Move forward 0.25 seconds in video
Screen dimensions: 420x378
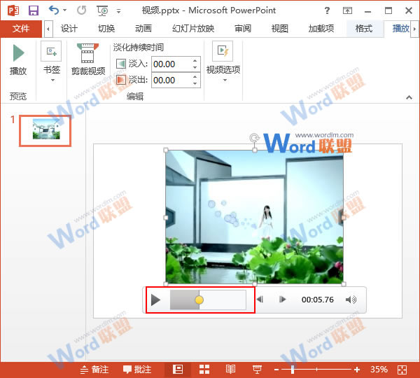283,300
